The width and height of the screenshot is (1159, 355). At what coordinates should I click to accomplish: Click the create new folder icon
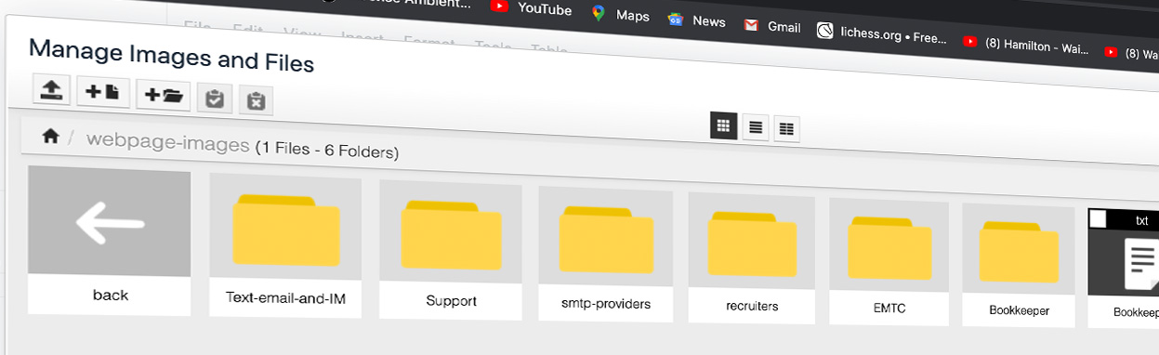164,95
